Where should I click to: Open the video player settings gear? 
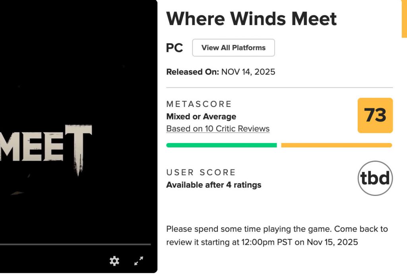[x=114, y=261]
